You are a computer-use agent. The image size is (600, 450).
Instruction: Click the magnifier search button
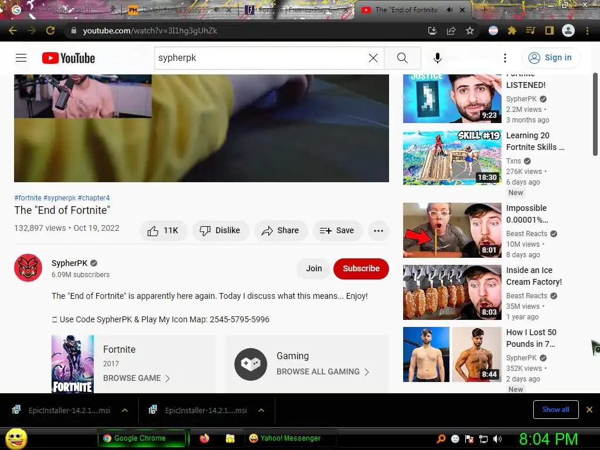click(x=403, y=58)
